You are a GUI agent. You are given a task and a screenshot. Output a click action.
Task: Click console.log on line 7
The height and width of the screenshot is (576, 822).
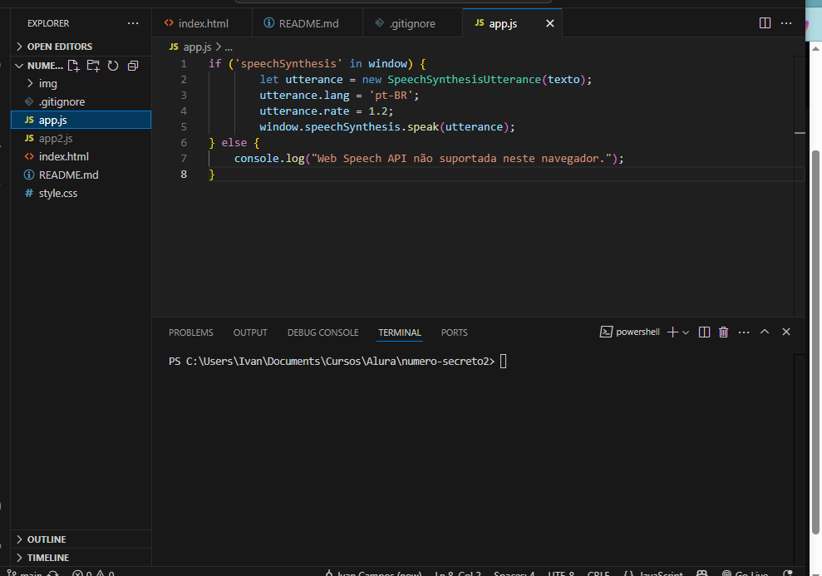point(269,158)
